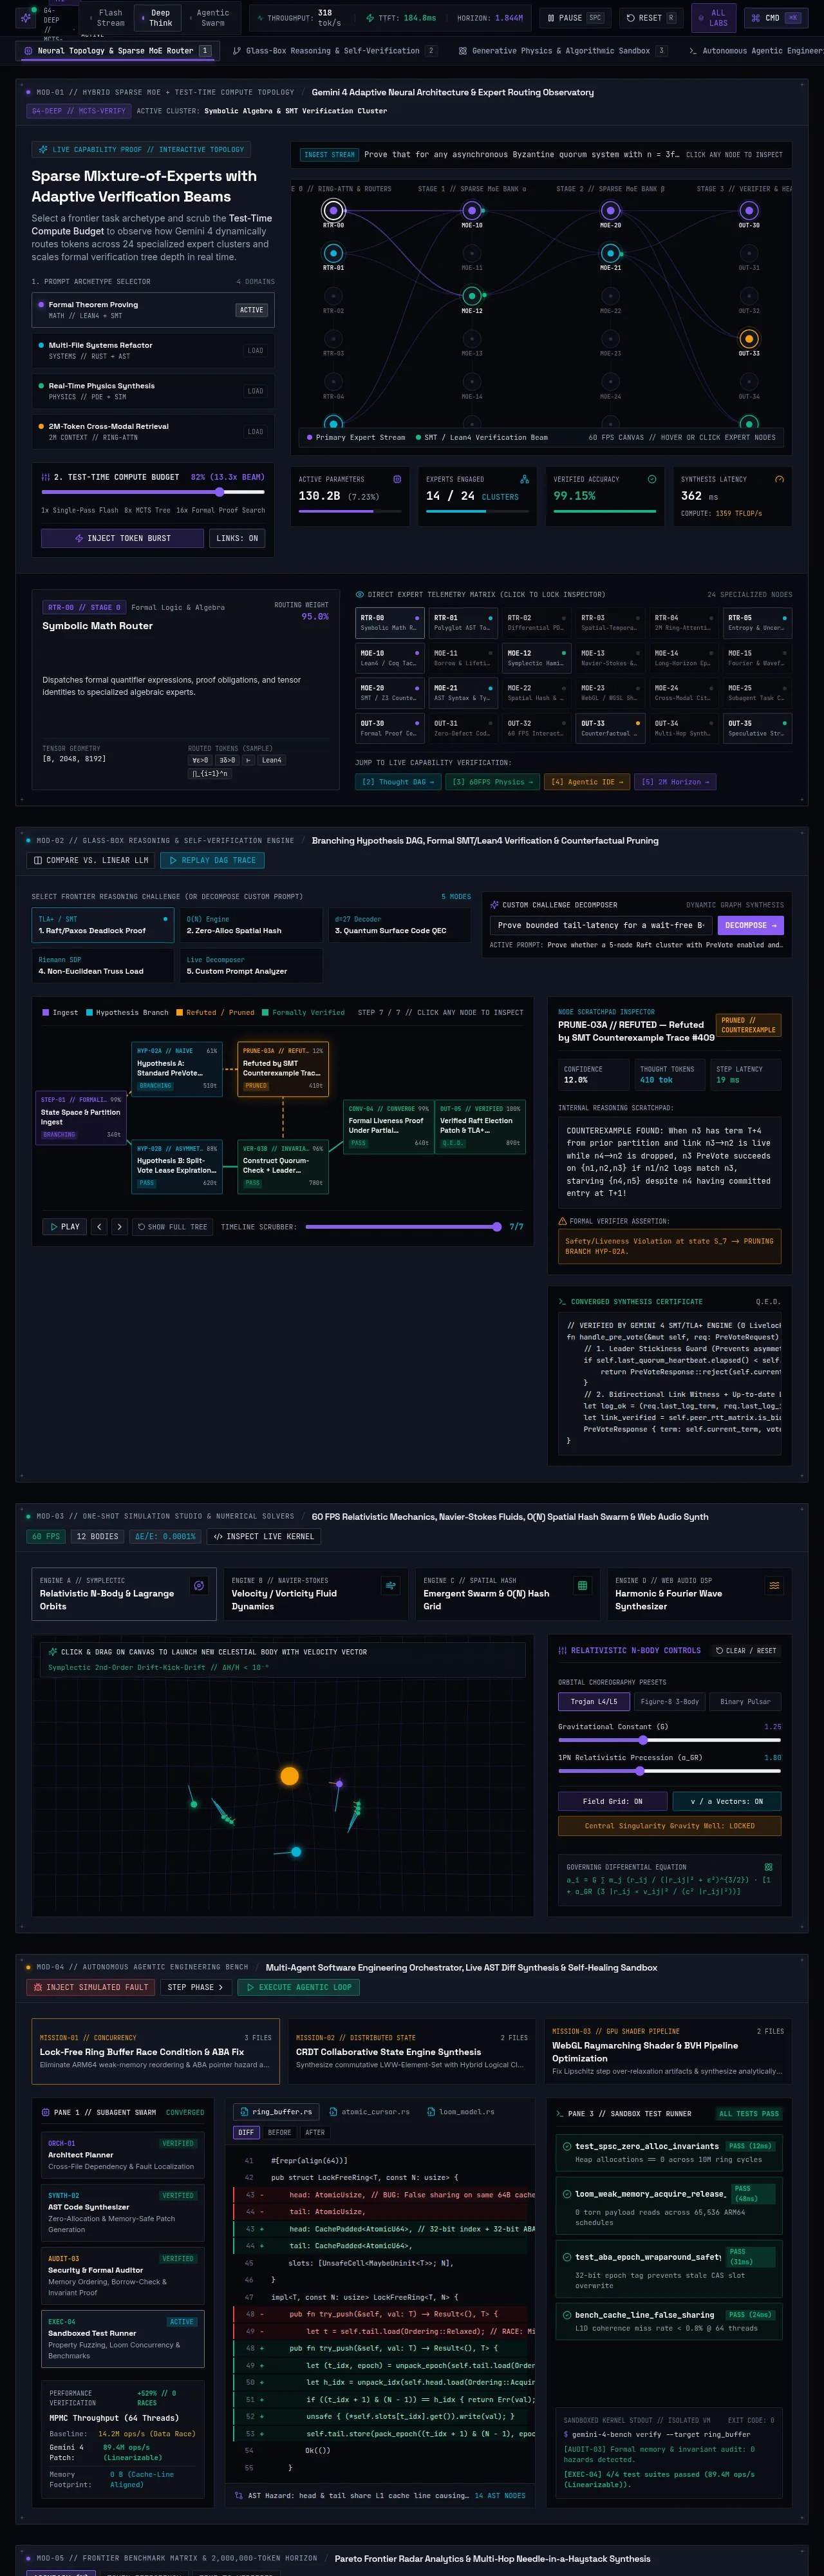Click check icon on Verified Accuracy card
This screenshot has height=2576, width=824.
click(652, 479)
